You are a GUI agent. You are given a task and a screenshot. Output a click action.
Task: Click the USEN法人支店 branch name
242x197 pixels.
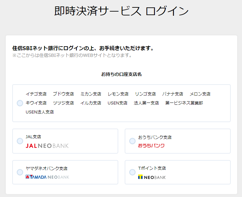click(x=40, y=112)
